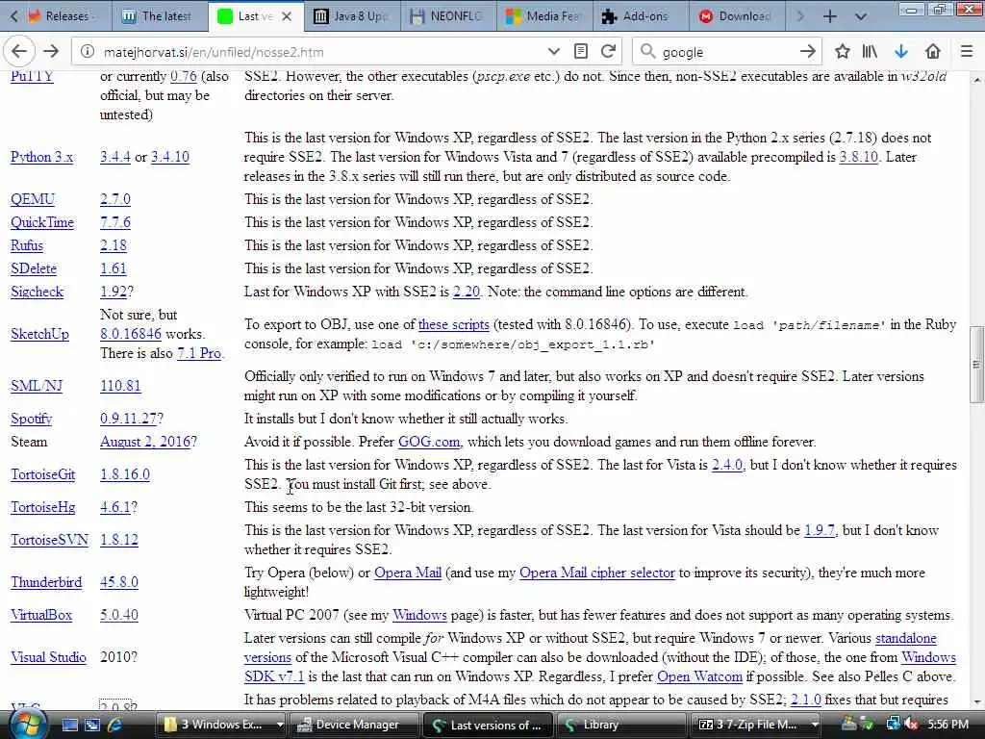Image resolution: width=985 pixels, height=739 pixels.
Task: Follow the 'these scripts' link
Action: 454,325
